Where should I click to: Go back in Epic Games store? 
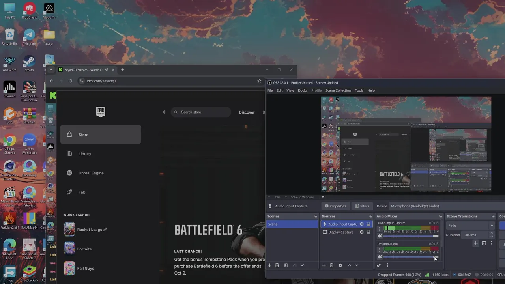point(164,112)
